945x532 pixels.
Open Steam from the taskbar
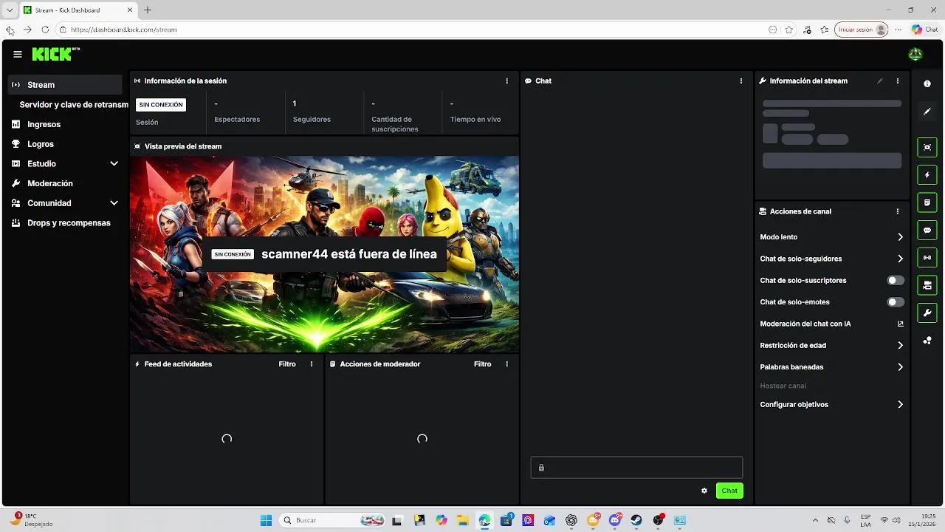[636, 520]
